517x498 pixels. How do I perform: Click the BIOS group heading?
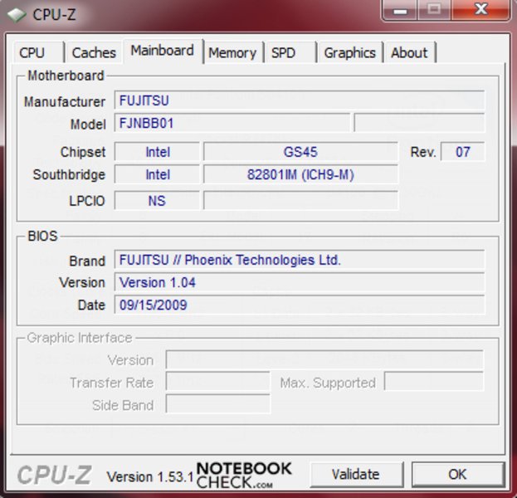pos(43,237)
